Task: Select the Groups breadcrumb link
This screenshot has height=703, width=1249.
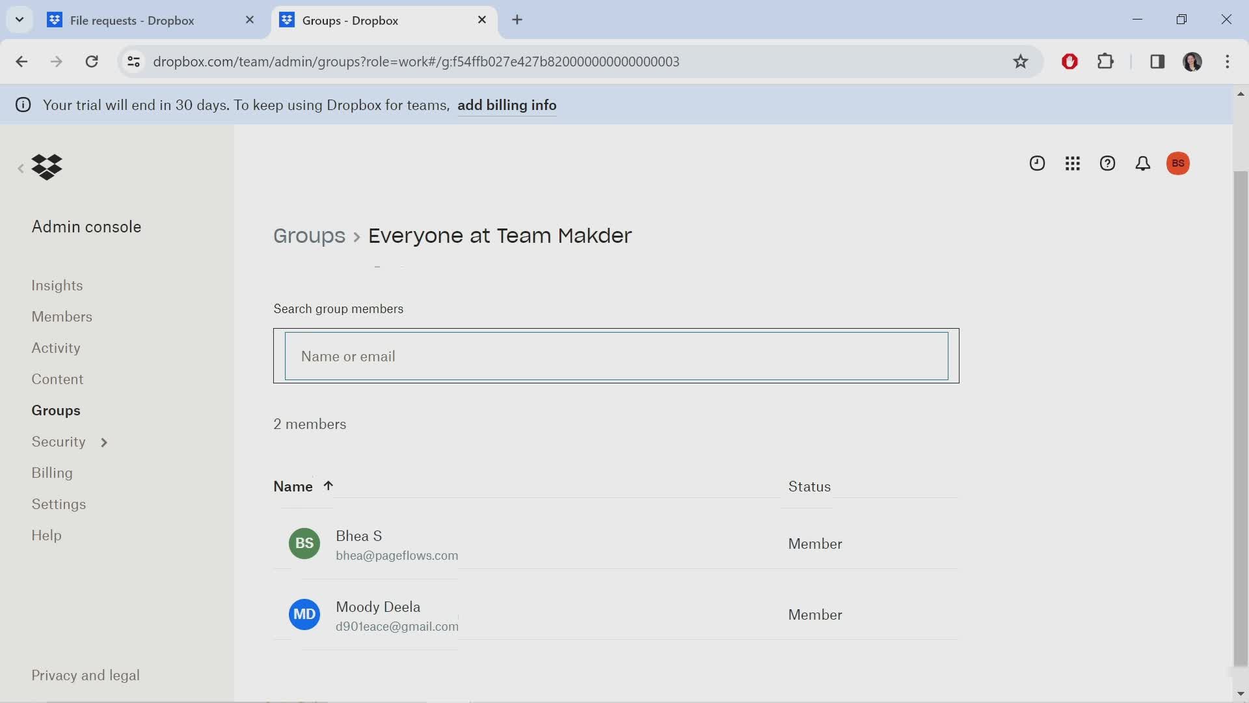Action: click(310, 235)
